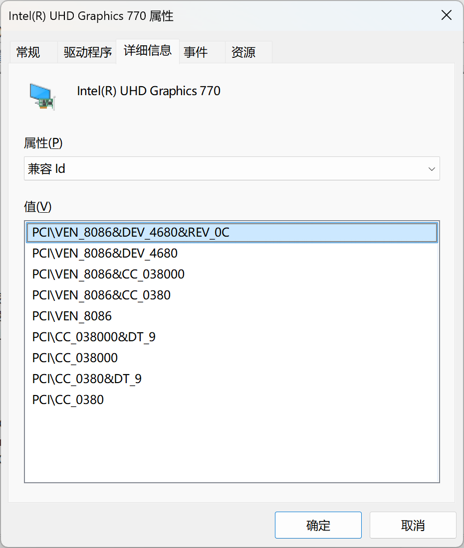Open the 资源 tab
The image size is (464, 548).
pyautogui.click(x=243, y=52)
